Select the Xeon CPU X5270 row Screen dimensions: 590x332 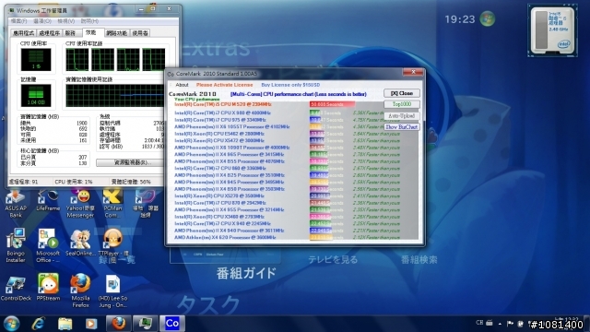click(219, 196)
